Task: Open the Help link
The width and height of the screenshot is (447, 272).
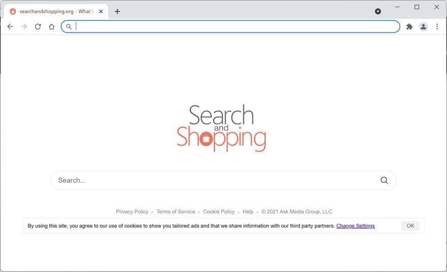Action: [x=248, y=211]
